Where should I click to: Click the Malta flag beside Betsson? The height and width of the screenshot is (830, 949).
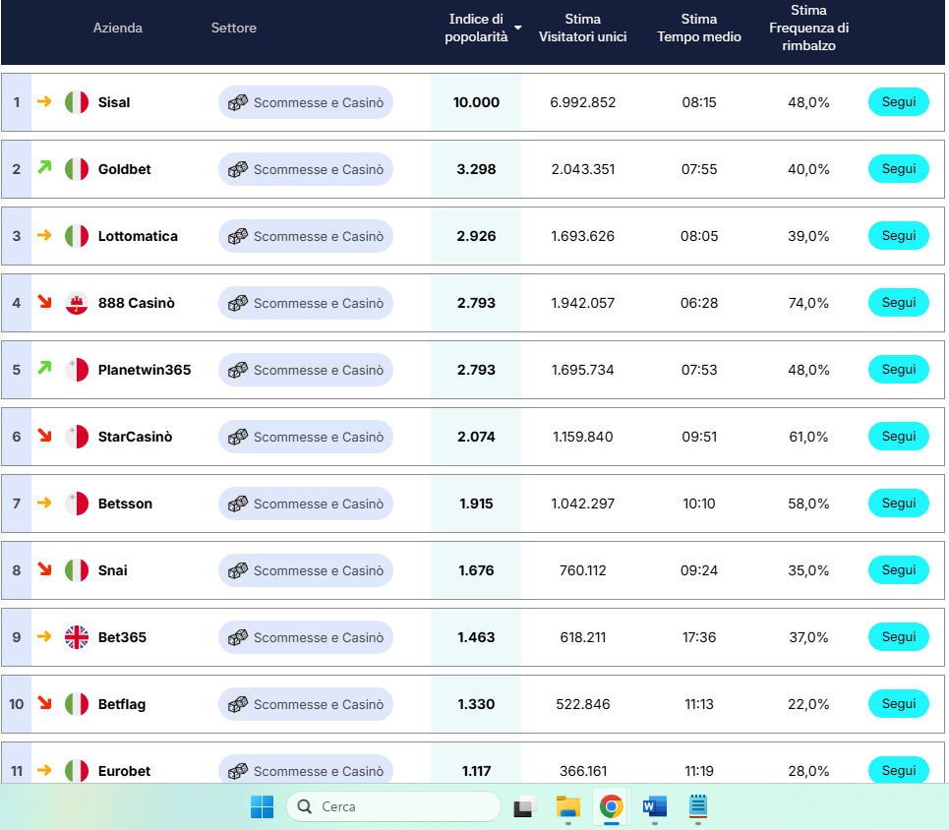77,504
